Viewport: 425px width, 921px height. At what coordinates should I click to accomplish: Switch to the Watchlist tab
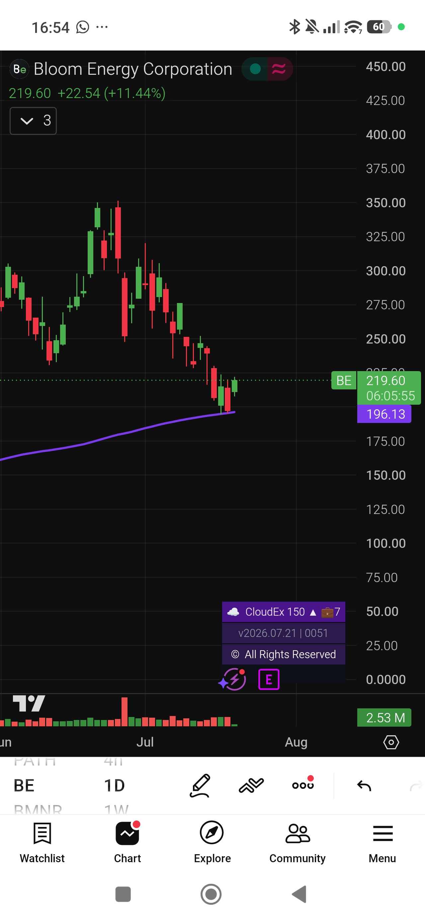42,842
